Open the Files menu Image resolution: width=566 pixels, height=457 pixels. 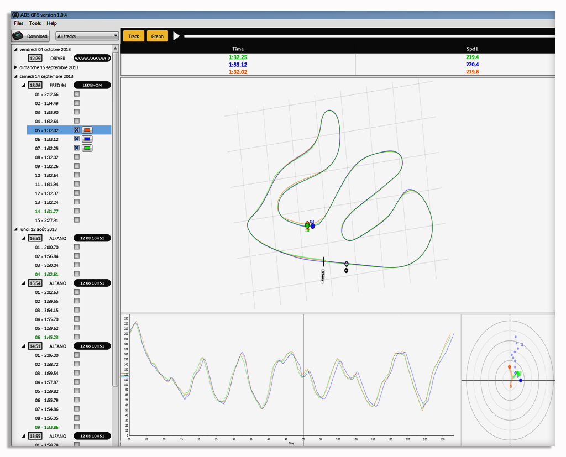(x=18, y=23)
